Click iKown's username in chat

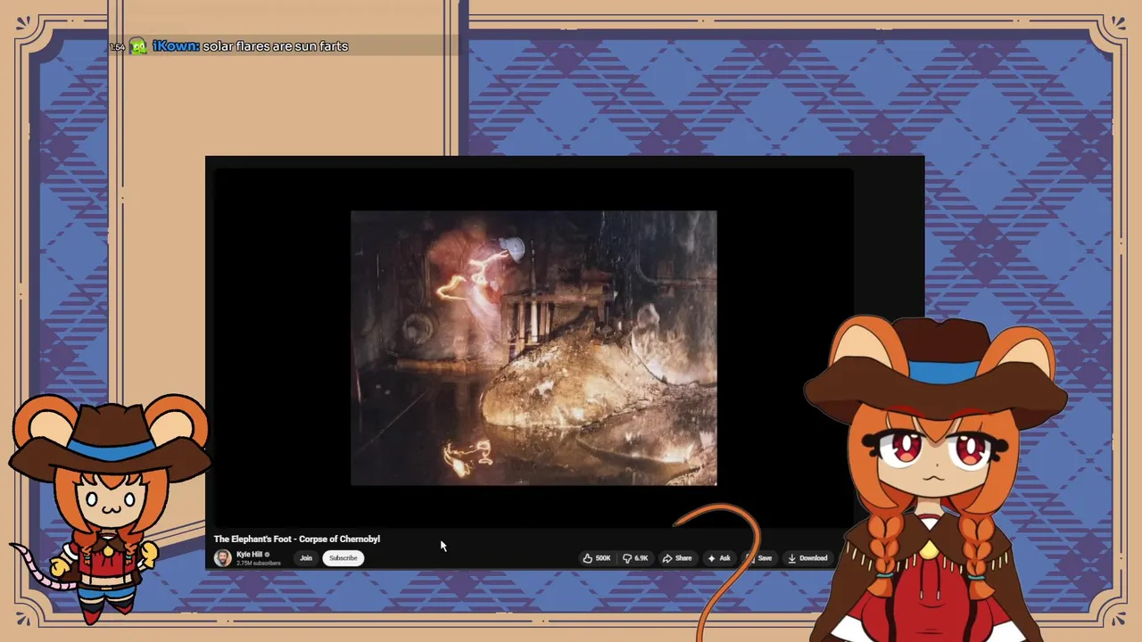[x=176, y=46]
